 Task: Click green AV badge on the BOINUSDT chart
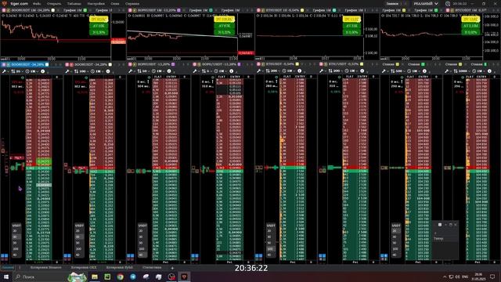[225, 26]
